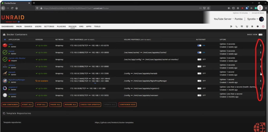The width and height of the screenshot is (268, 132).
Task: Enable autostart for adminer
Action: pyautogui.click(x=199, y=66)
